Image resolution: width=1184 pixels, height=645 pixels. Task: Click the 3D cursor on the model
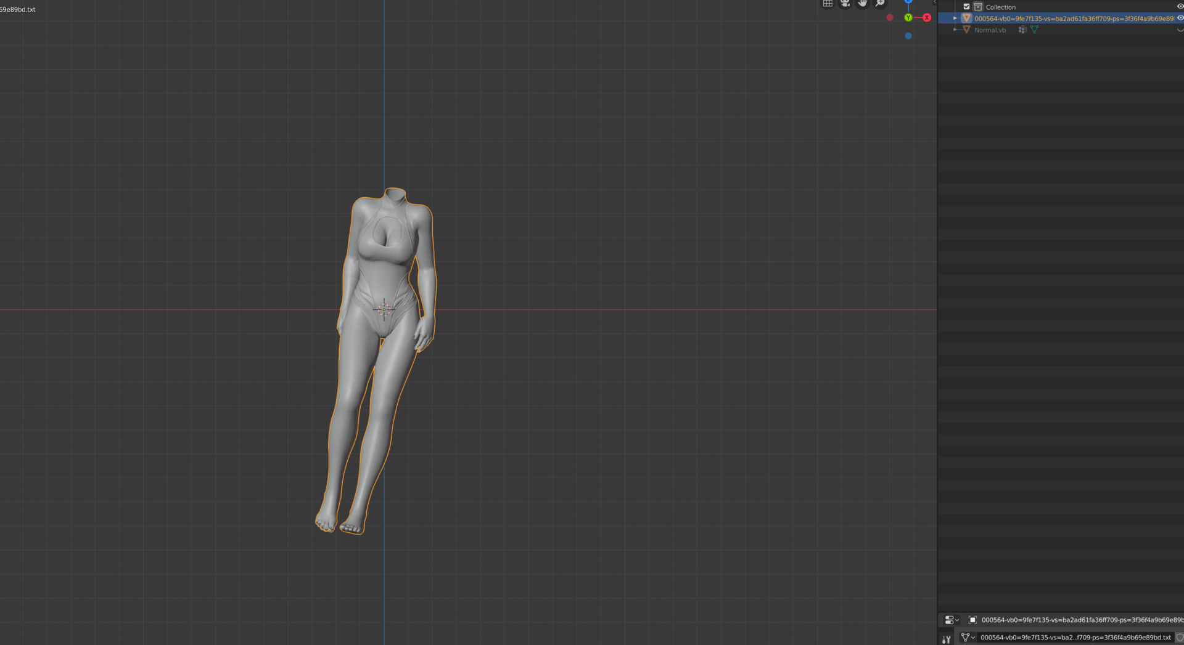click(384, 309)
